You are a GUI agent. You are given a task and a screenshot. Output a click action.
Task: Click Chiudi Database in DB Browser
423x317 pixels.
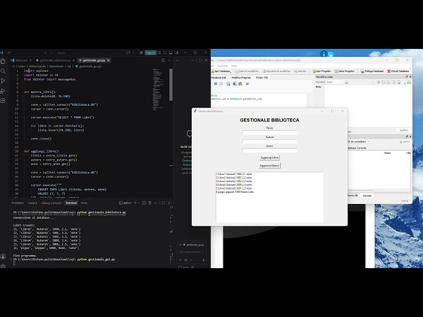tap(398, 71)
